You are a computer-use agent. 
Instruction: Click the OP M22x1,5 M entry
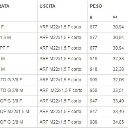pyautogui.click(x=15, y=112)
